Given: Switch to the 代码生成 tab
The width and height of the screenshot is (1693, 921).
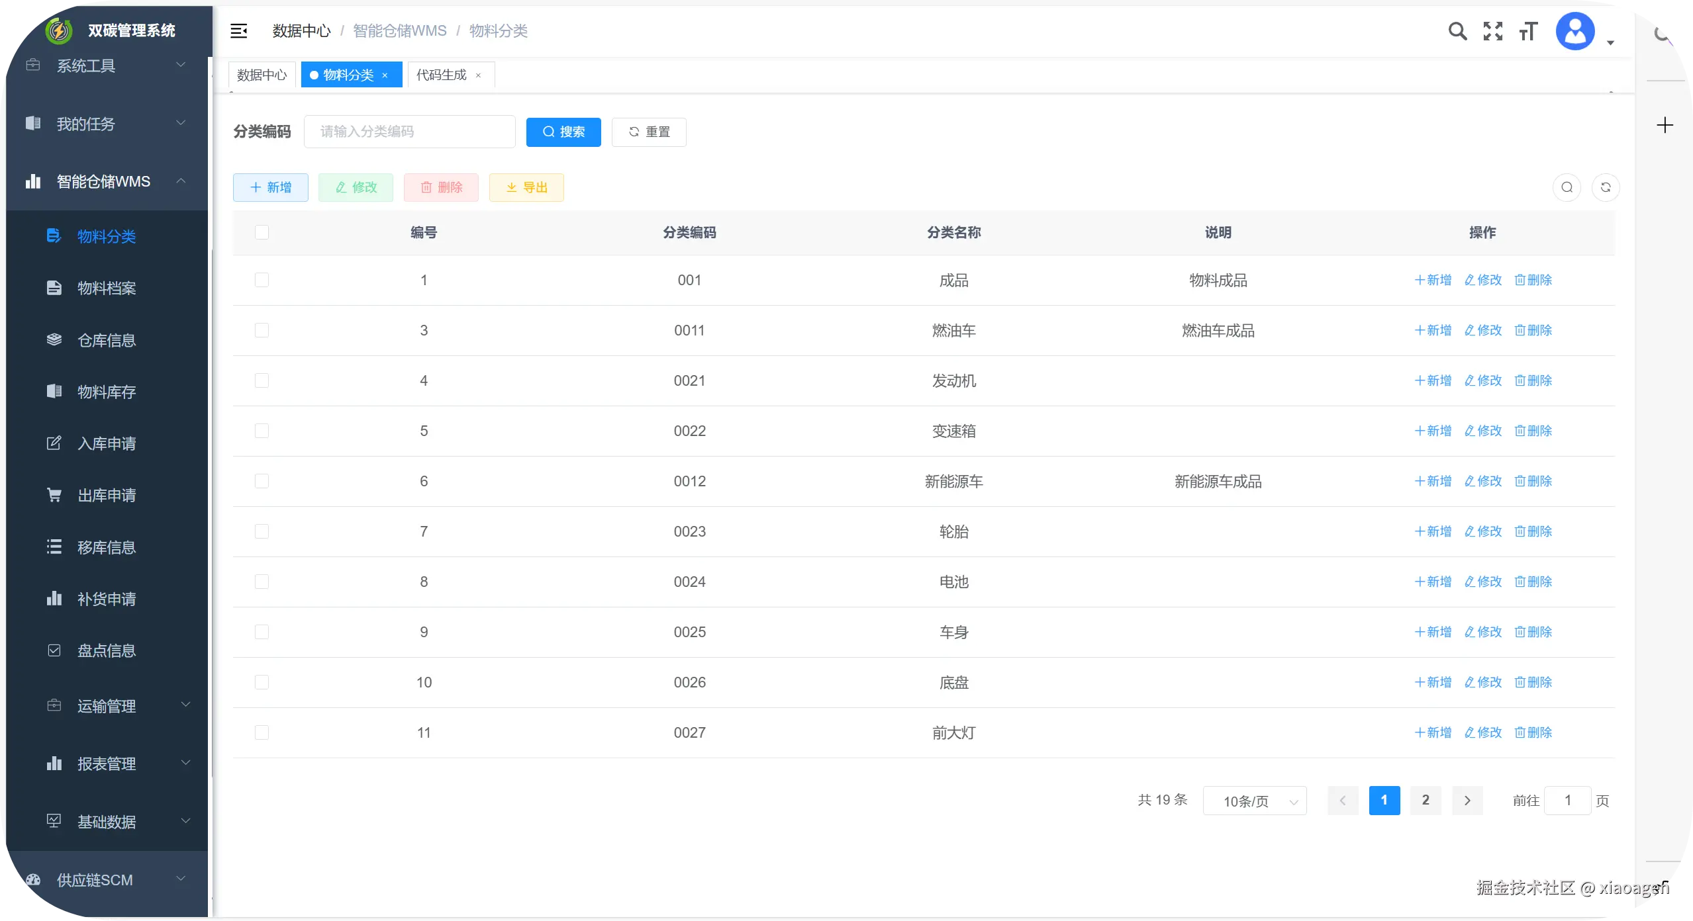Looking at the screenshot, I should [x=442, y=74].
